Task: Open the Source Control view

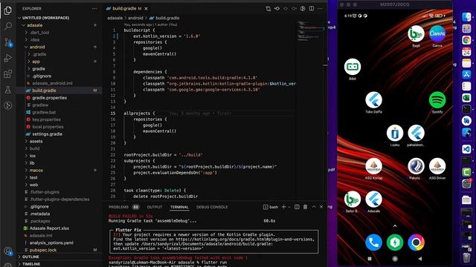Action: click(x=8, y=42)
